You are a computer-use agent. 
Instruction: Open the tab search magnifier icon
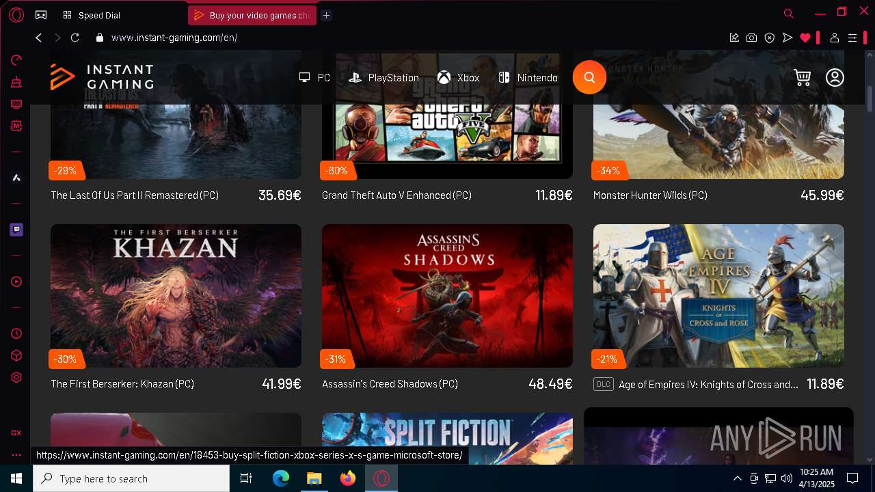tap(788, 14)
